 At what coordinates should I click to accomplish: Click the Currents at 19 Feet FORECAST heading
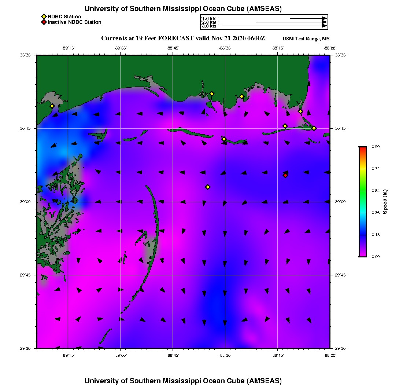tap(183, 38)
